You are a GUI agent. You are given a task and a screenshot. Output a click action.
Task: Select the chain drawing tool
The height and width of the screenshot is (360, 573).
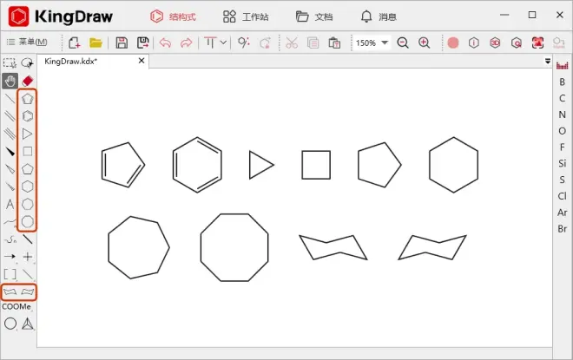coord(10,239)
